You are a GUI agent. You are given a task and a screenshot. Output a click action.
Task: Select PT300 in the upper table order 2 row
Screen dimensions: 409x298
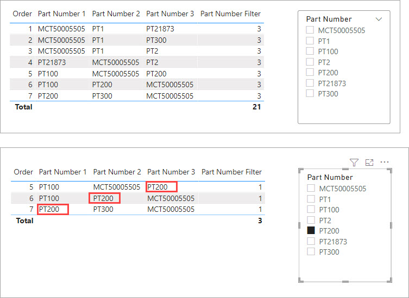pos(156,40)
